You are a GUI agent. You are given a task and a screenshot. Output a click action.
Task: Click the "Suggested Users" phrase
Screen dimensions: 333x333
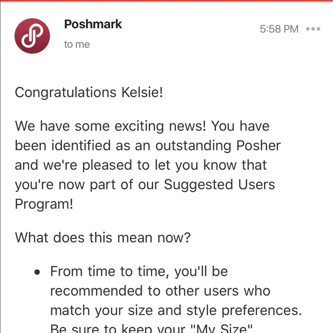[x=219, y=184]
